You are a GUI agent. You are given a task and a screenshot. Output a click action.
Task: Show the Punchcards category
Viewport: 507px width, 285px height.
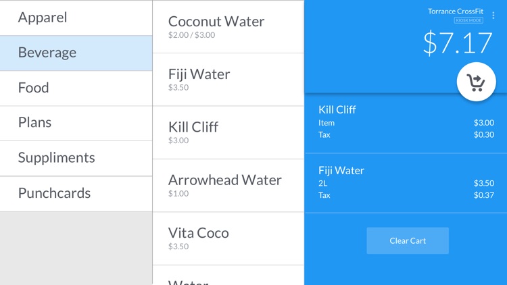tap(76, 193)
